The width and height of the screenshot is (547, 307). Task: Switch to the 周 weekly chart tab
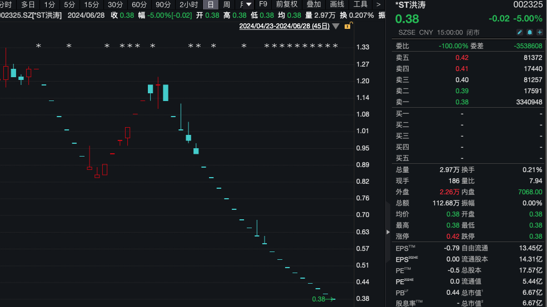coord(226,4)
